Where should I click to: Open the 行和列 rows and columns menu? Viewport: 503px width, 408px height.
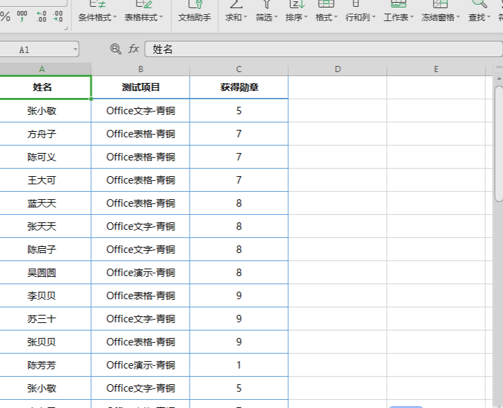[360, 12]
